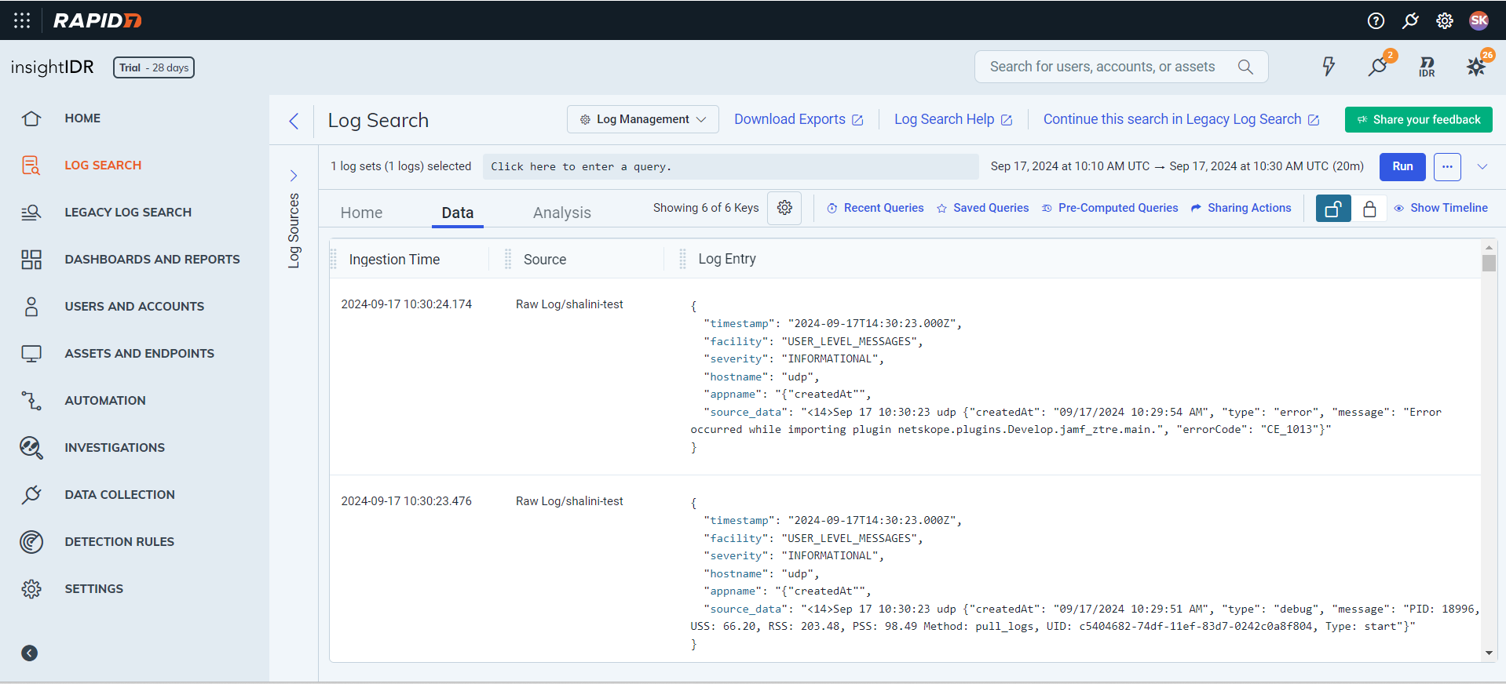Click the lightning bolt quick actions icon

tap(1329, 67)
